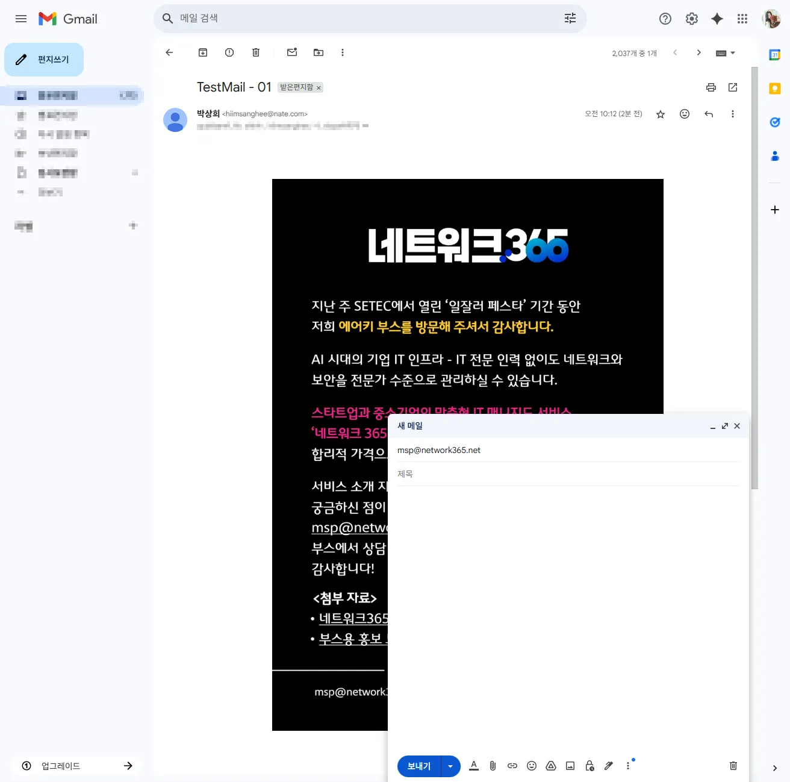The height and width of the screenshot is (782, 790).
Task: Insert a file from Google Drive
Action: tap(551, 766)
